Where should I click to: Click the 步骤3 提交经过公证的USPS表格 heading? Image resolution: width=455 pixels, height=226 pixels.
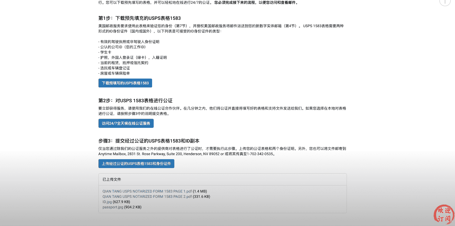pos(149,141)
